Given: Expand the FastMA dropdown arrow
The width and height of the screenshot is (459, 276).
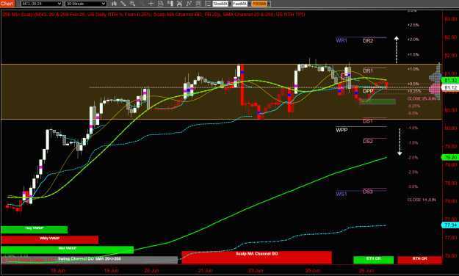Looking at the screenshot, I should [x=250, y=4].
